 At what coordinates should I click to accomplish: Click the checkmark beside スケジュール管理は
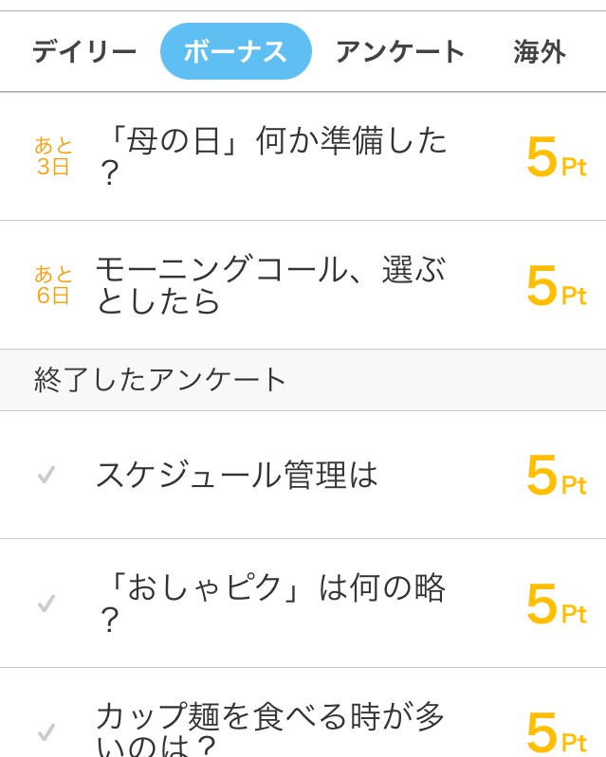coord(46,475)
